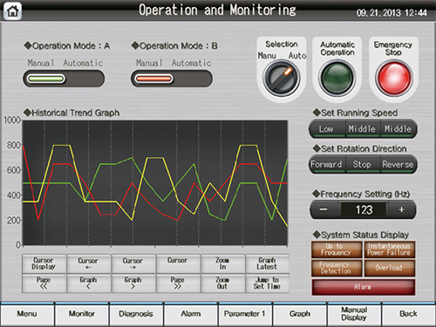
Task: Select the red Alarm status indicator
Action: click(364, 287)
